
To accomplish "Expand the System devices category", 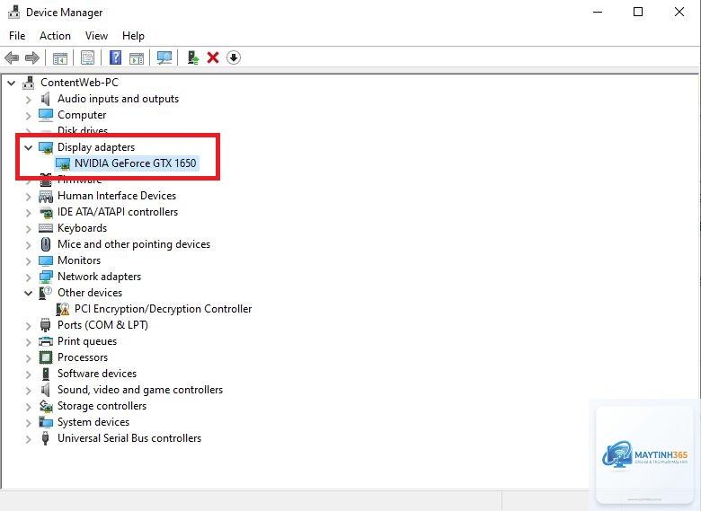I will point(29,422).
